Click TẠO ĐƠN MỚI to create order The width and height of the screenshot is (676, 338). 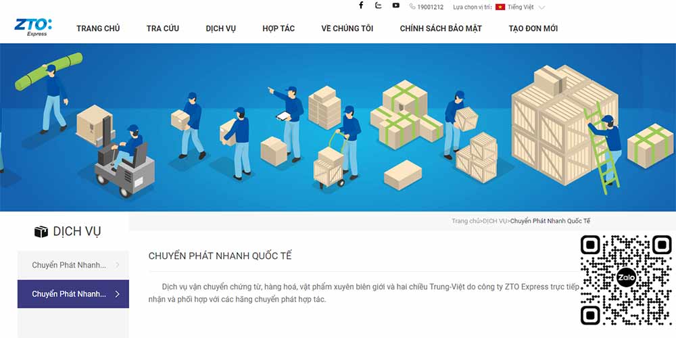coord(533,28)
